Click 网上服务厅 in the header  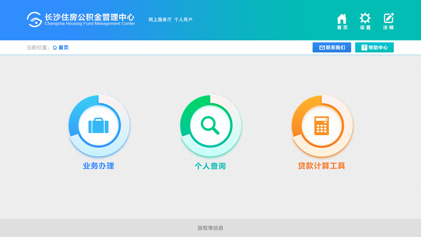tap(160, 20)
